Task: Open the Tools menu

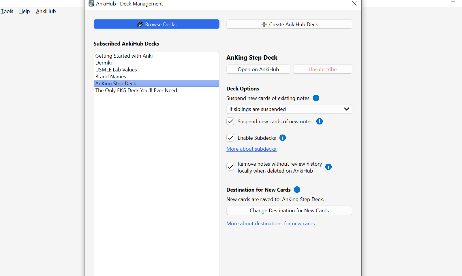Action: tap(7, 11)
